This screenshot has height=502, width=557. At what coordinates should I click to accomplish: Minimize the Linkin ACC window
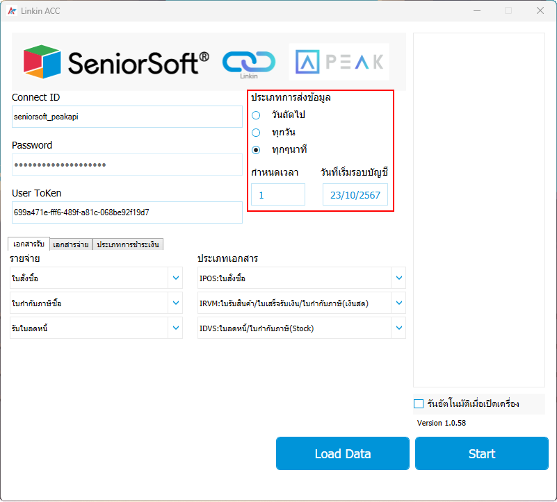(x=477, y=10)
